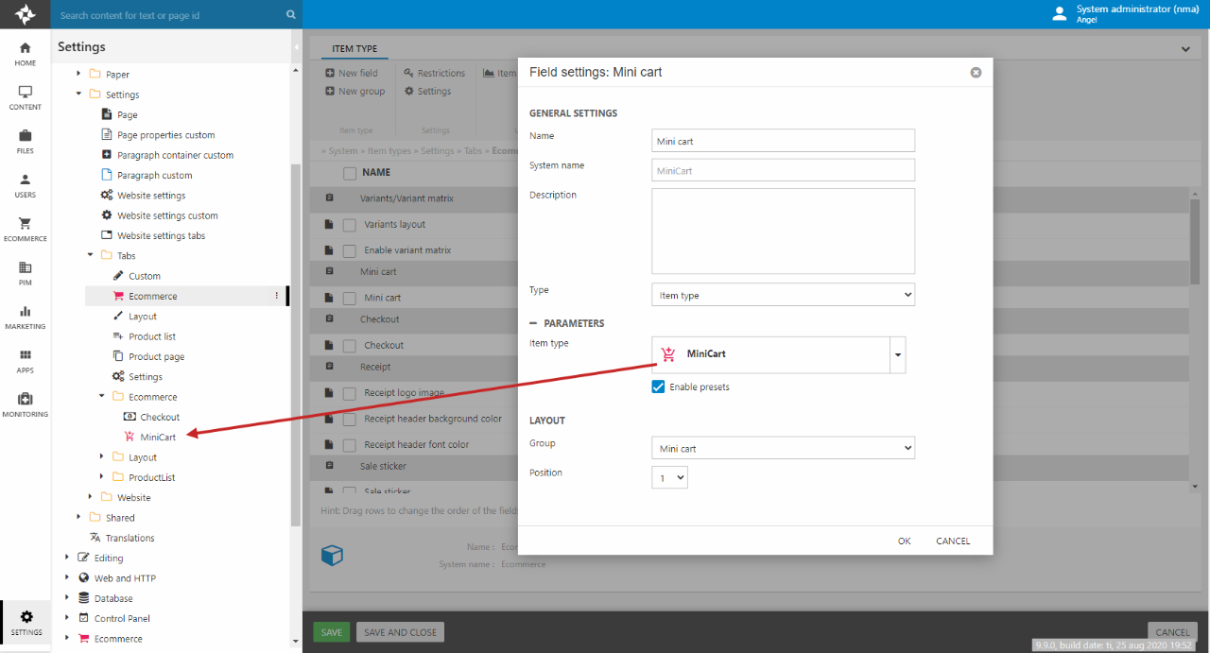Toggle the select-all checkbox beside NAME
The width and height of the screenshot is (1210, 653).
point(350,173)
